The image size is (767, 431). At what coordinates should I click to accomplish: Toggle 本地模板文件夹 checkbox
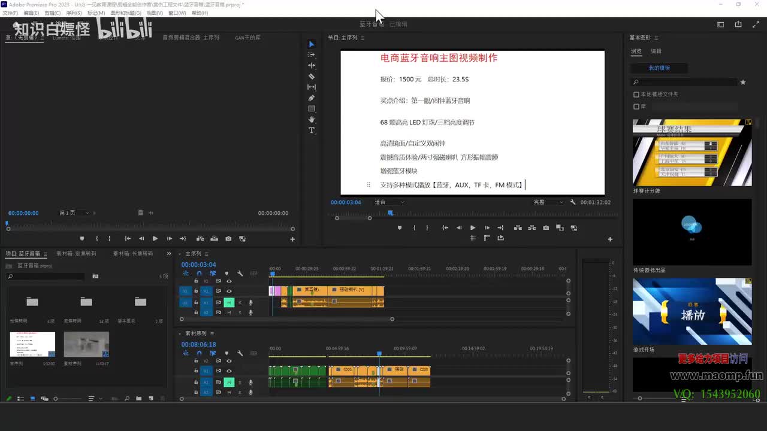point(636,95)
